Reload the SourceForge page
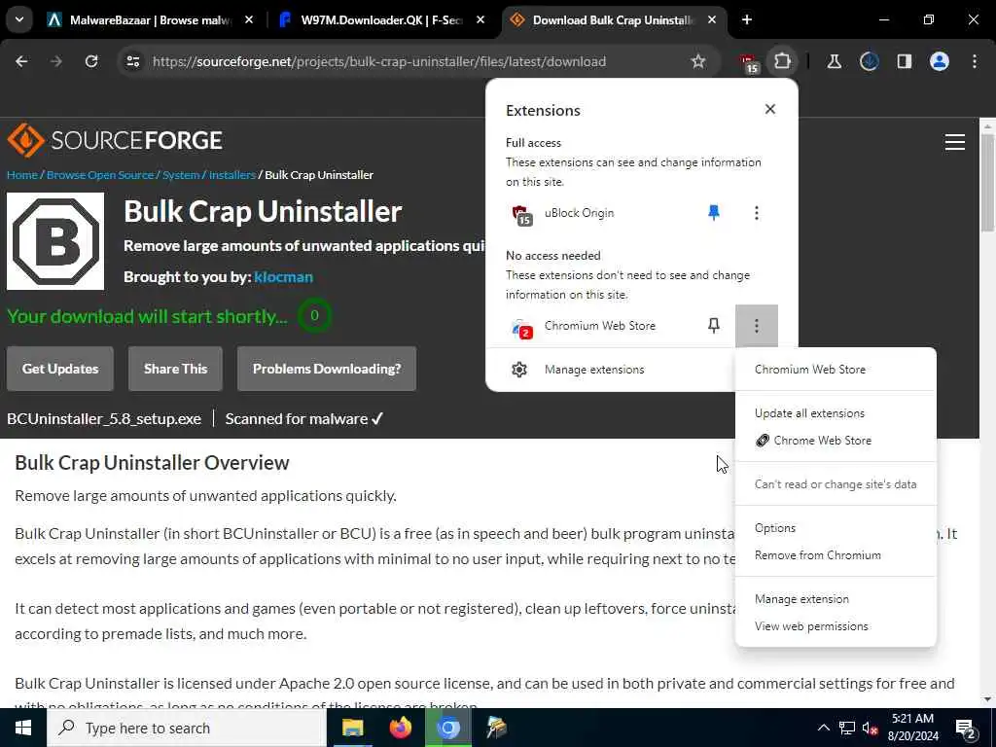The height and width of the screenshot is (747, 996). pyautogui.click(x=91, y=61)
